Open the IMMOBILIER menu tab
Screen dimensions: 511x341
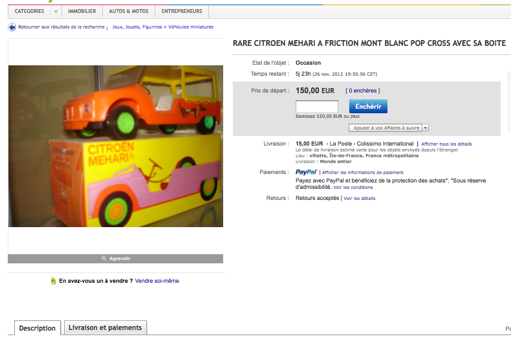point(82,11)
